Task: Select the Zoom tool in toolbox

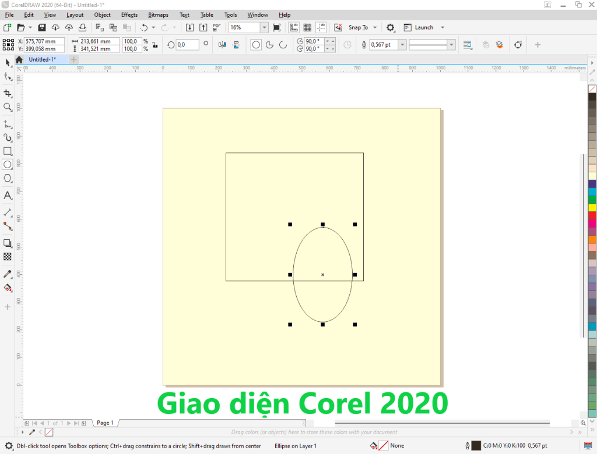Action: tap(8, 107)
